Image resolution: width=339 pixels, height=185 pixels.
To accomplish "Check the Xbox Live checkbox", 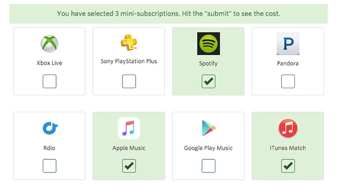I will (49, 81).
